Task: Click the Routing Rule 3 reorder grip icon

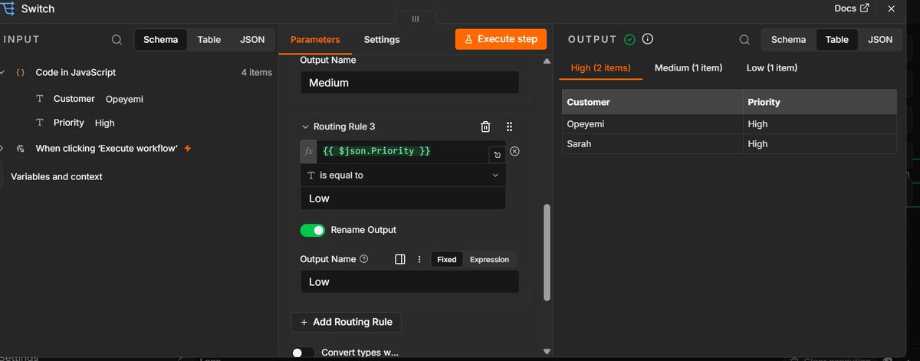Action: pyautogui.click(x=509, y=126)
